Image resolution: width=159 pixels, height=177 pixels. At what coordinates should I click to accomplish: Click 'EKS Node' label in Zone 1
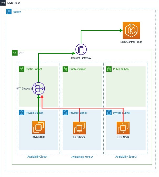click(39, 137)
